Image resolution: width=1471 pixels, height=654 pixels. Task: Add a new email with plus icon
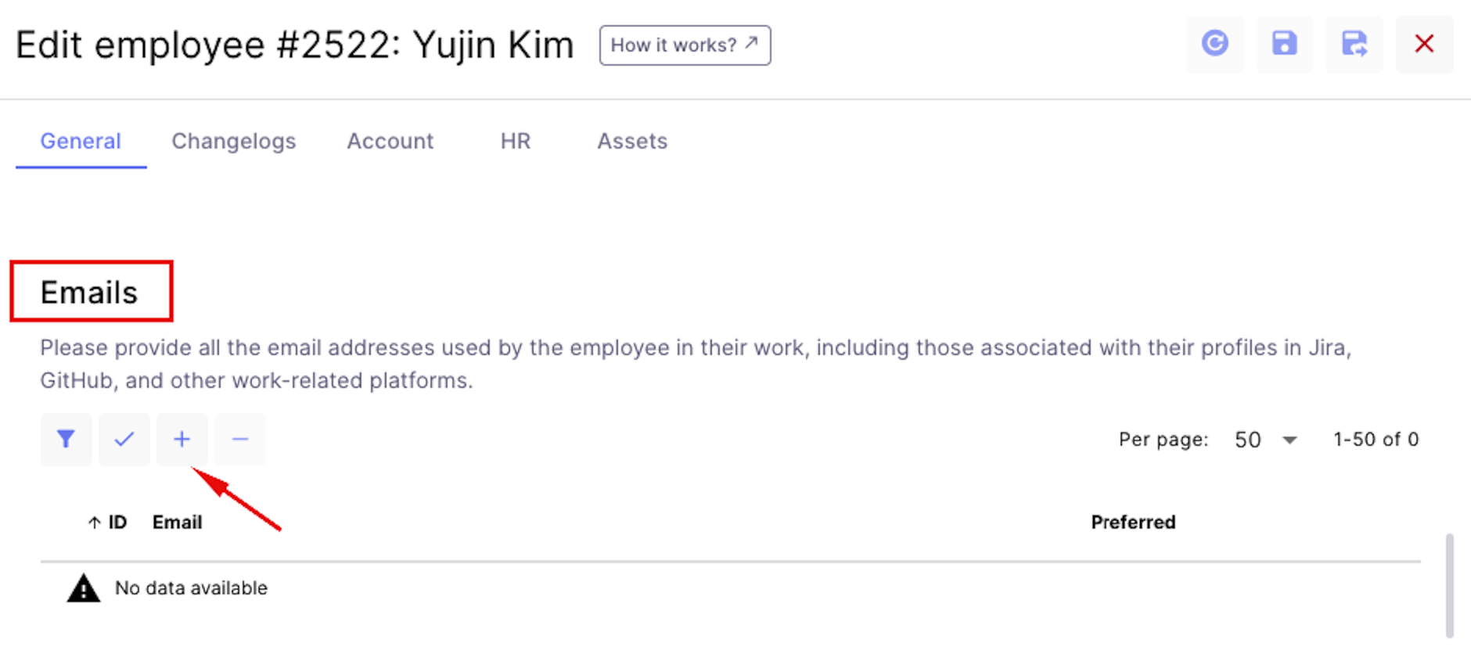[182, 439]
